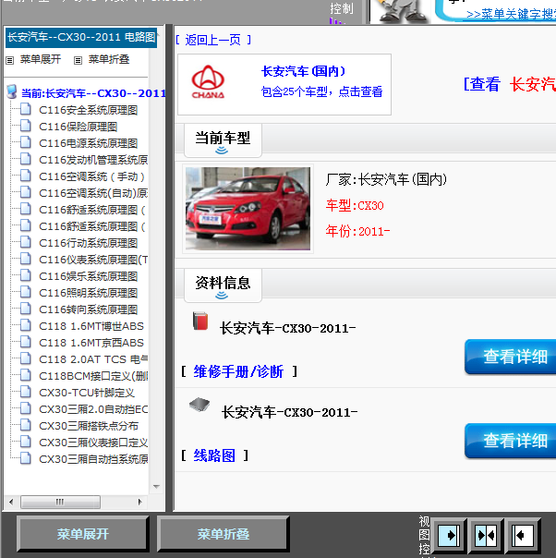The image size is (556, 558).
Task: Open CX30三厢2.0自动挡EC tree item
Action: [x=93, y=409]
